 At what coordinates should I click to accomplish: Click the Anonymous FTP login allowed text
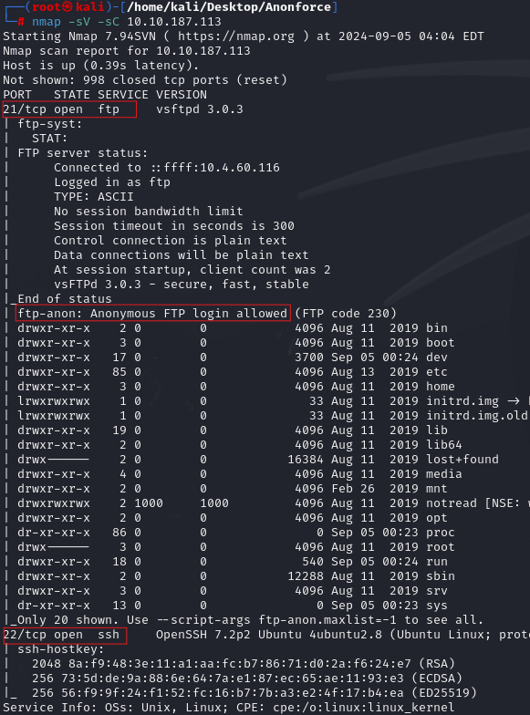(189, 314)
